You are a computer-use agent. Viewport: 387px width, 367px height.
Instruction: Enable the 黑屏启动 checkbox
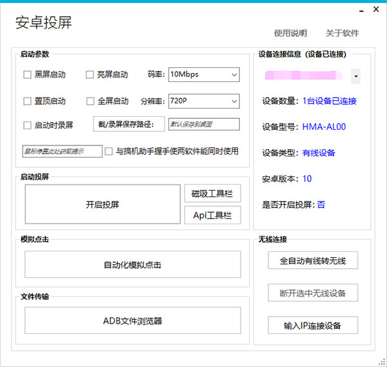[27, 75]
